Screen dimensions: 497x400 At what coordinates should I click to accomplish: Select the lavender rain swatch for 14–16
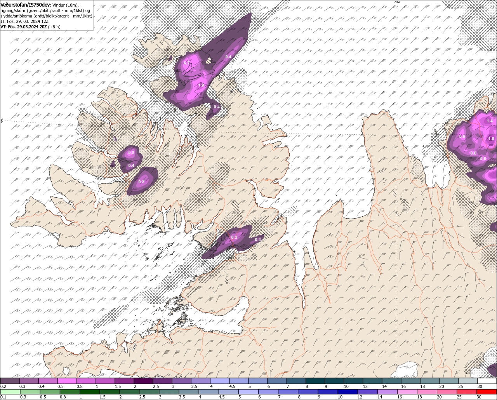387,392
